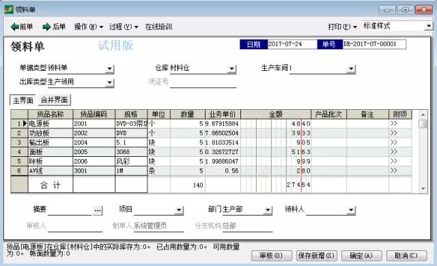Click the 日期 date field
The width and height of the screenshot is (437, 266).
[x=292, y=44]
